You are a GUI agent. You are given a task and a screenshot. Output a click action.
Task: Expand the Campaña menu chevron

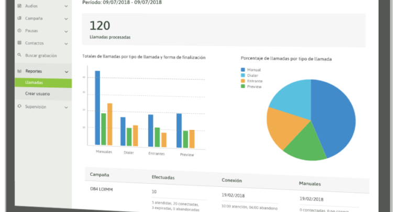(x=66, y=19)
